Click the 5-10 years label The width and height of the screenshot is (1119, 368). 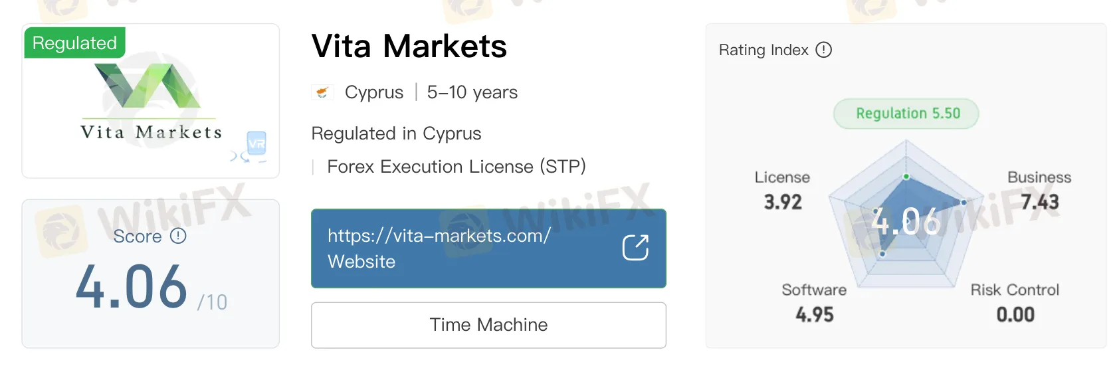pyautogui.click(x=472, y=92)
